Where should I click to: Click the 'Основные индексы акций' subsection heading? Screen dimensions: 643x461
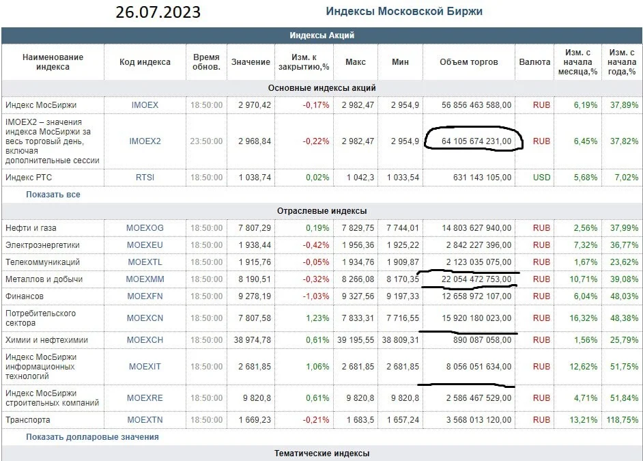pos(322,88)
